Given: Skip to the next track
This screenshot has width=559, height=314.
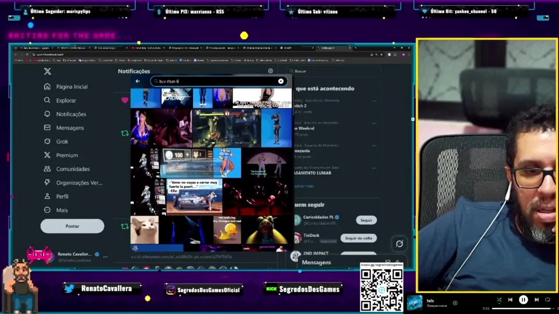Looking at the screenshot, I should (x=537, y=300).
